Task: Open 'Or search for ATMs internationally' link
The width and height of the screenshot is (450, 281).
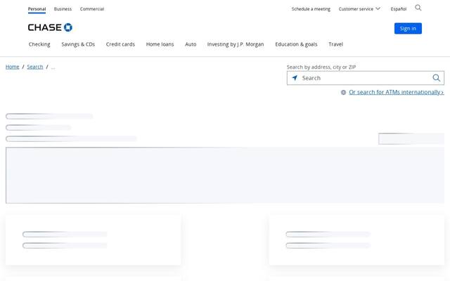Action: click(397, 92)
